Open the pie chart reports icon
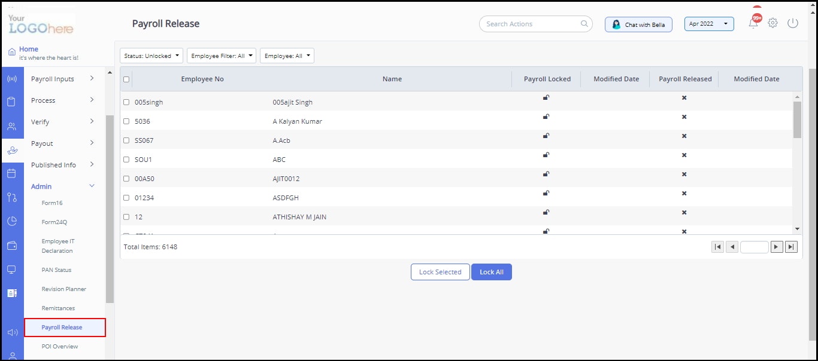The height and width of the screenshot is (361, 818). (x=13, y=221)
